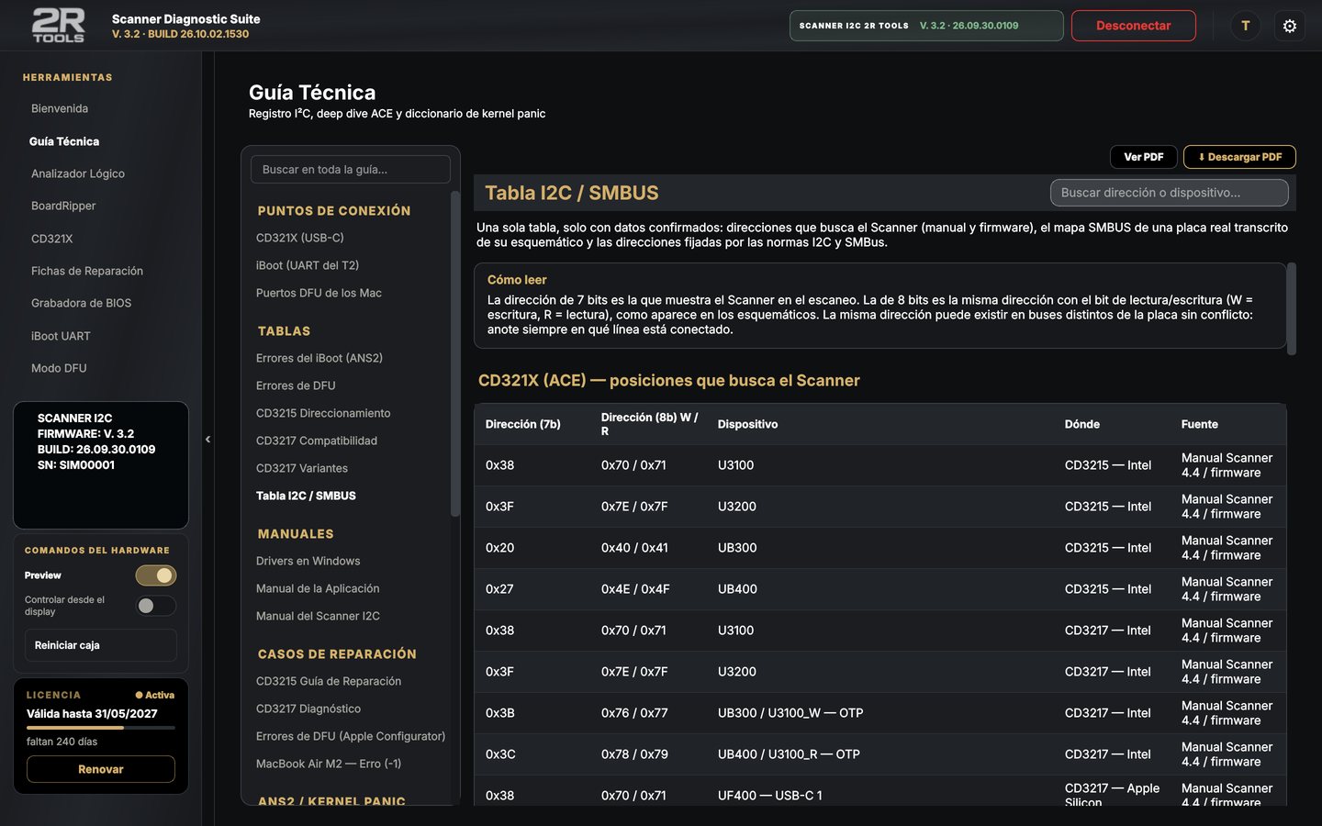Open MacBook Air M2 — Erro (-1) case
Screen dimensions: 1322x826
329,764
